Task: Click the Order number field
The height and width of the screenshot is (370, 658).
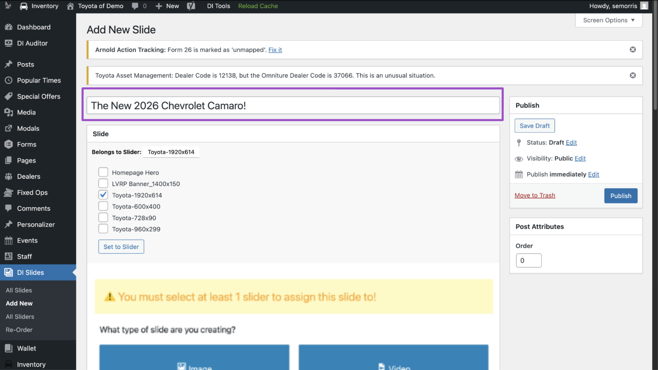Action: (529, 260)
